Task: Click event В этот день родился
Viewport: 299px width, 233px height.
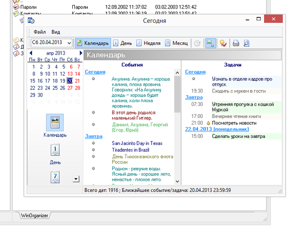Action: point(134,116)
